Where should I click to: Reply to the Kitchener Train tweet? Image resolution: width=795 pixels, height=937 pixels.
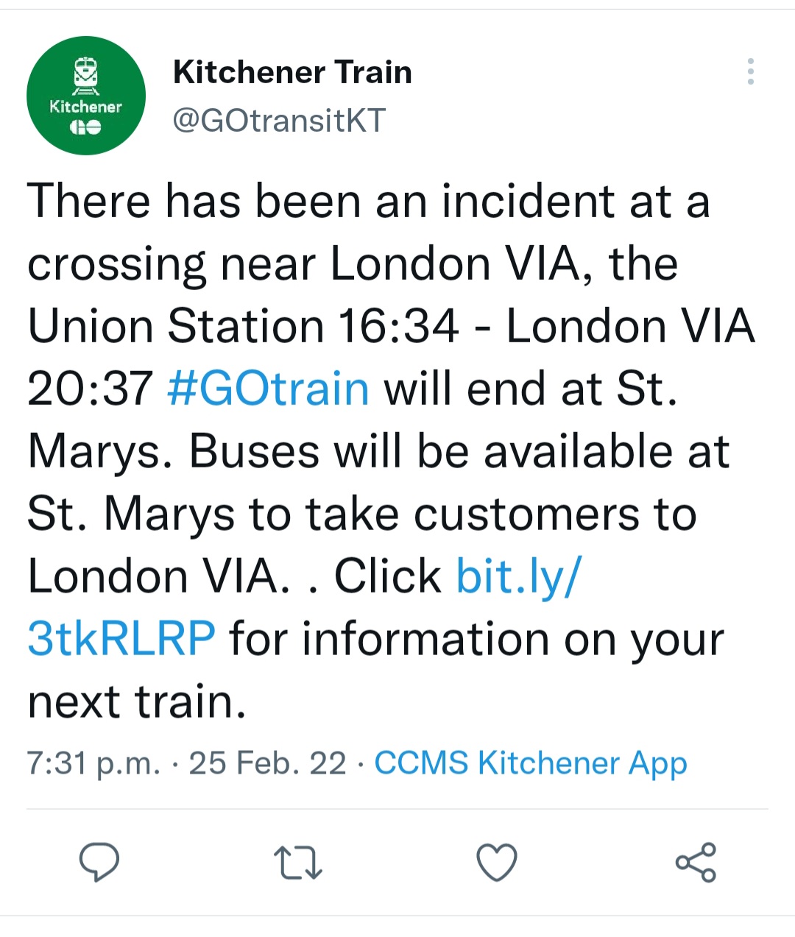point(99,862)
